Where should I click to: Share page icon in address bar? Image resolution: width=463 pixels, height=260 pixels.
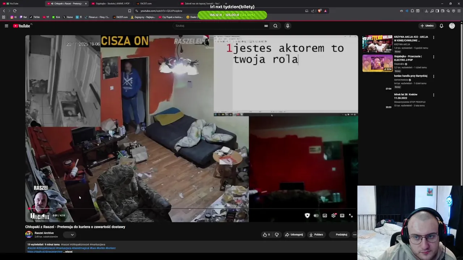click(x=313, y=11)
